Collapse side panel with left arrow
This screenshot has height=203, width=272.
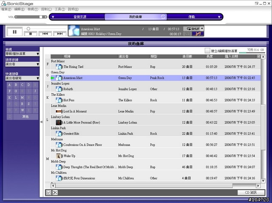coord(42,122)
